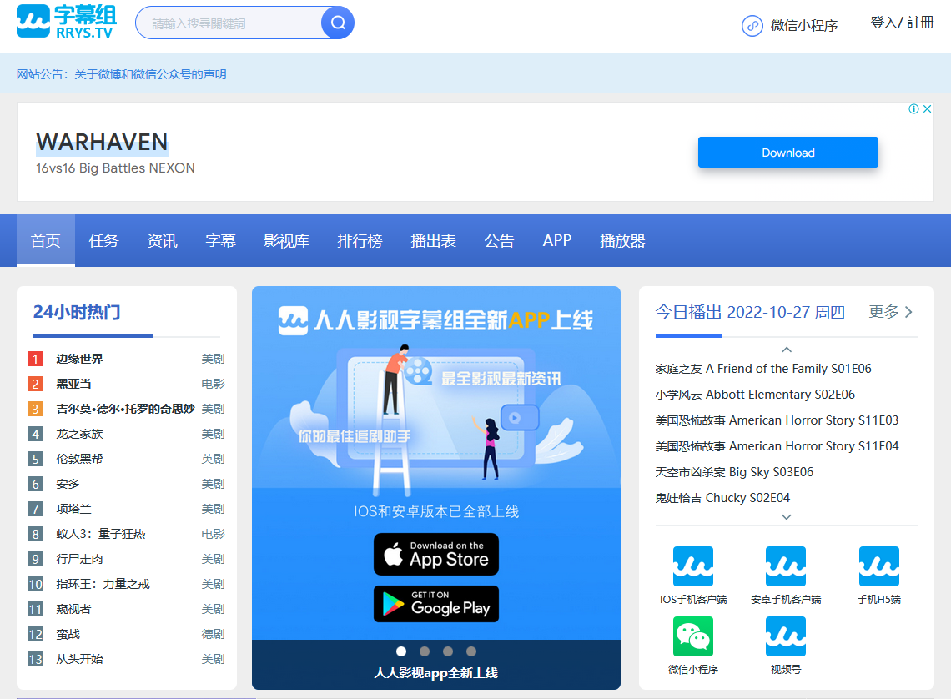Screen dimensions: 951x699
Task: Select the second carousel dot
Action: coord(425,651)
